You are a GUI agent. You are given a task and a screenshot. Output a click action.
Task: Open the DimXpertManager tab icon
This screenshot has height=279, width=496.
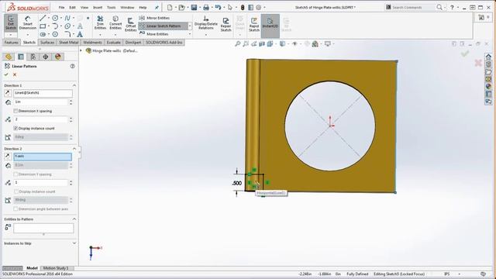click(x=45, y=57)
